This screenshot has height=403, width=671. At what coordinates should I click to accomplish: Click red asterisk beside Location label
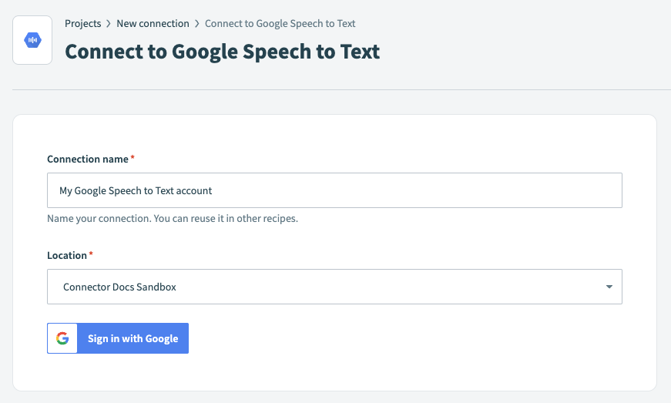pos(91,255)
